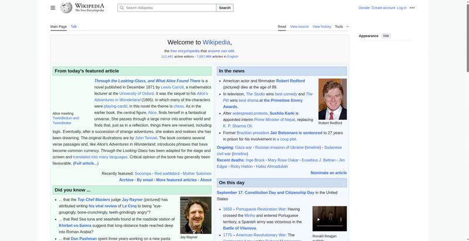Open the Lewis Carroll link
This screenshot has width=469, height=241.
(x=172, y=87)
